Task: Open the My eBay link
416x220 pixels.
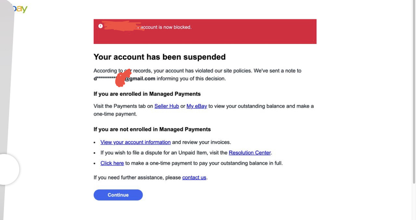Action: click(x=197, y=106)
